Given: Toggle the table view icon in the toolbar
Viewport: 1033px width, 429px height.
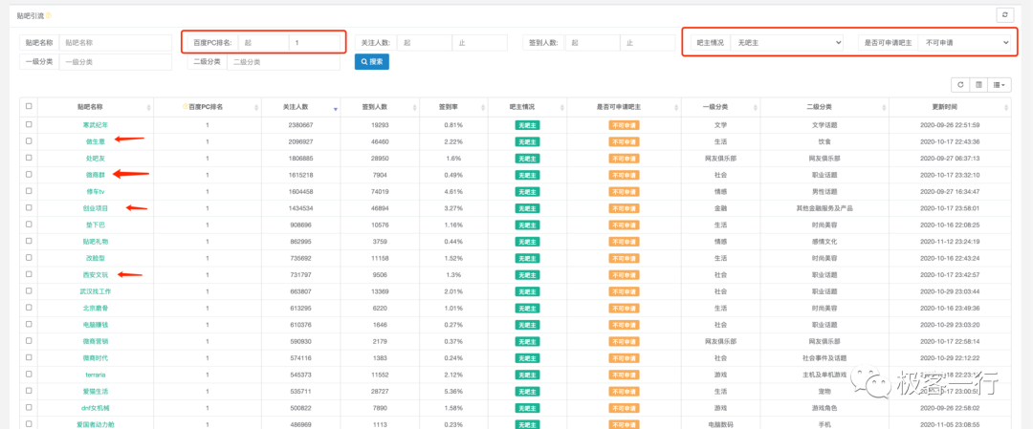Looking at the screenshot, I should coord(979,85).
